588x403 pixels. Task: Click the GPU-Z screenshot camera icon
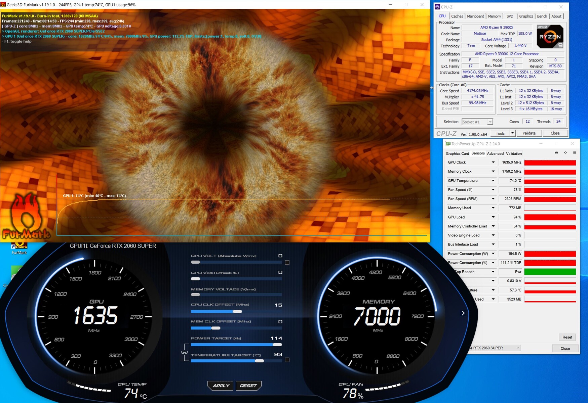(x=556, y=153)
